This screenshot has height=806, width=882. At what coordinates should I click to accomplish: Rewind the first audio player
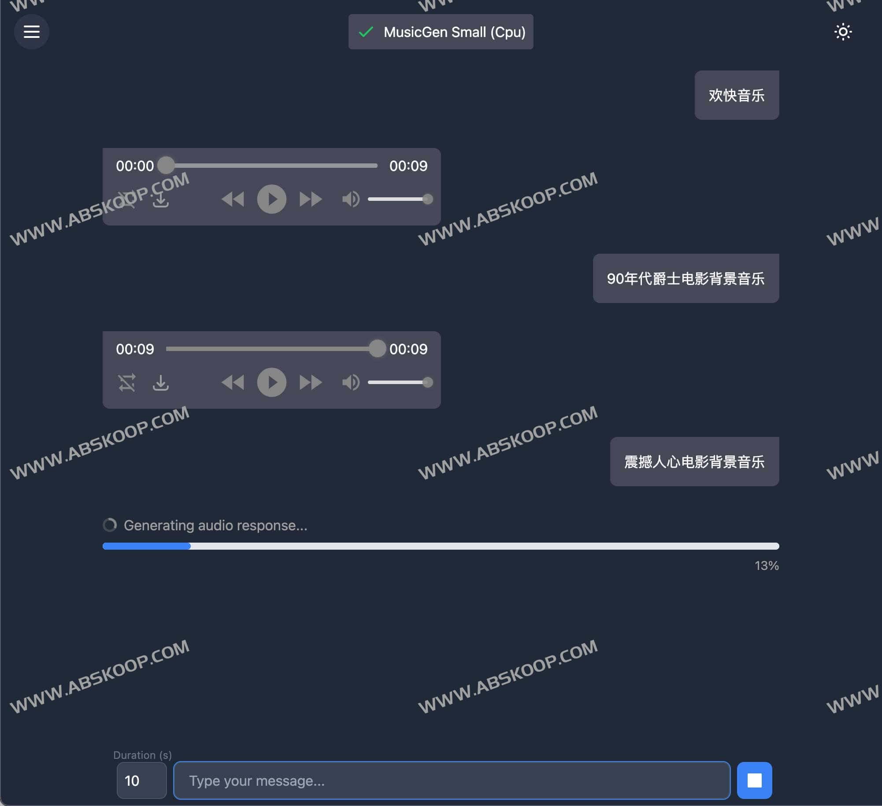coord(233,199)
